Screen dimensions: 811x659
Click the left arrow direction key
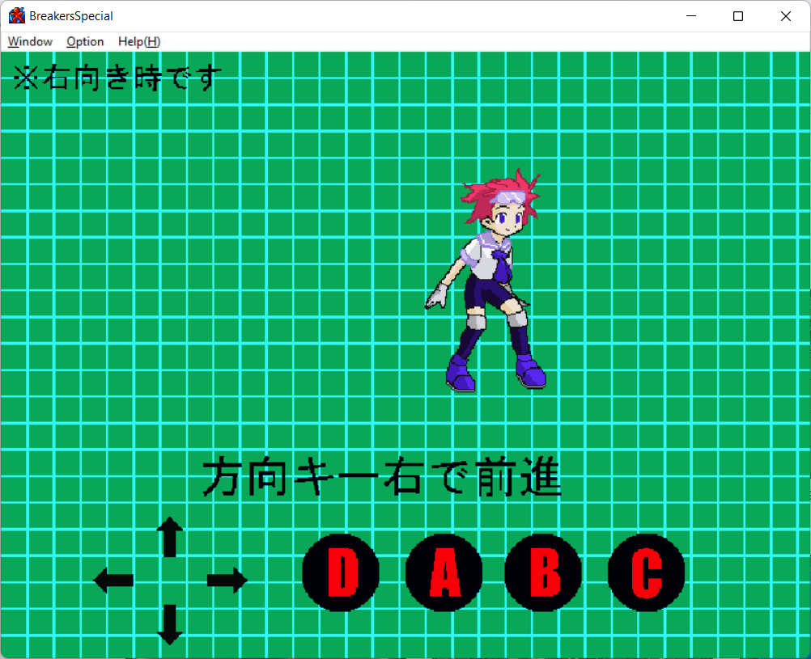coord(113,580)
